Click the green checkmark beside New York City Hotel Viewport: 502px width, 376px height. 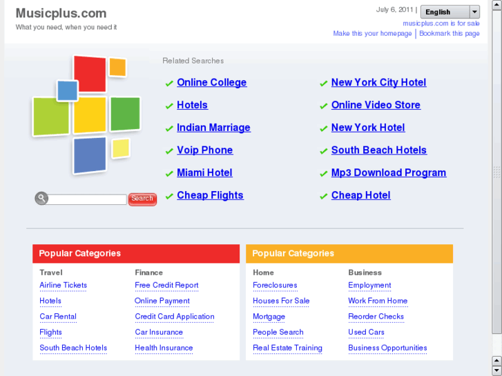323,83
